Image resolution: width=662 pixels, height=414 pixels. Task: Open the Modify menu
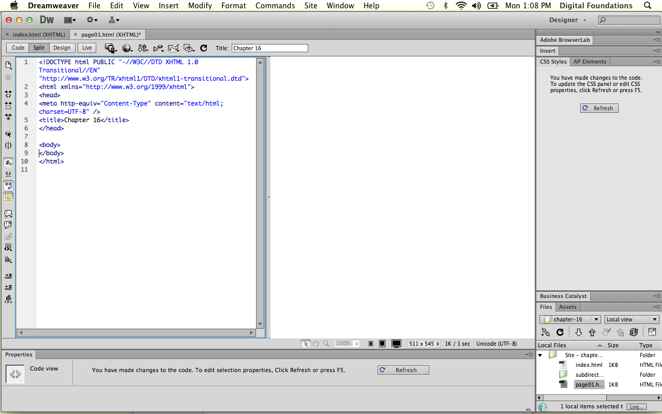200,6
